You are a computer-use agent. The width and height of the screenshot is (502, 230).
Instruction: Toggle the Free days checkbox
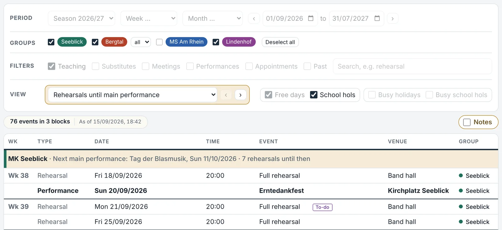tap(269, 95)
